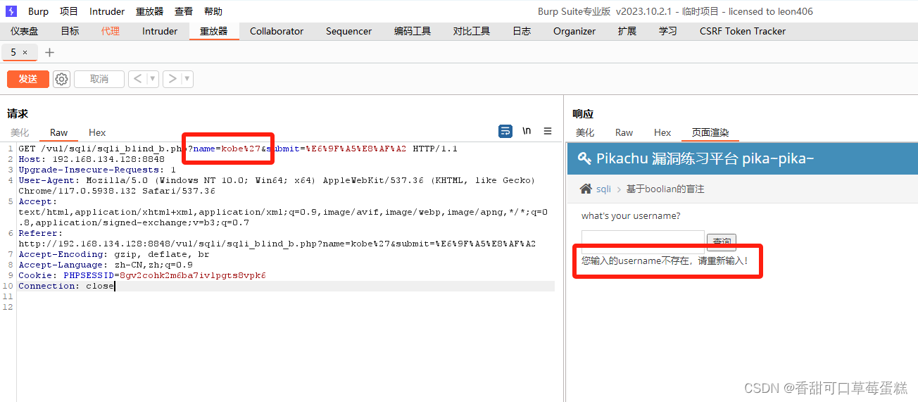918x402 pixels.
Task: Click 基于boolian的盲注 breadcrumb text
Action: [x=665, y=189]
